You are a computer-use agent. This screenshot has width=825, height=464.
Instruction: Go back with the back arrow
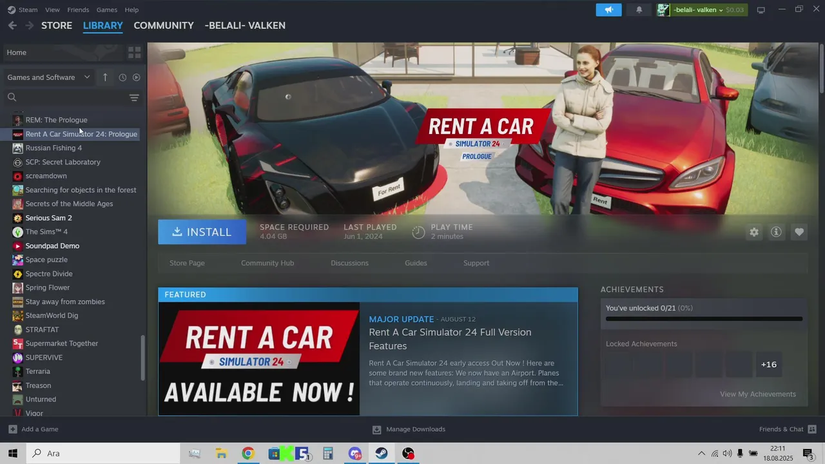(x=12, y=25)
